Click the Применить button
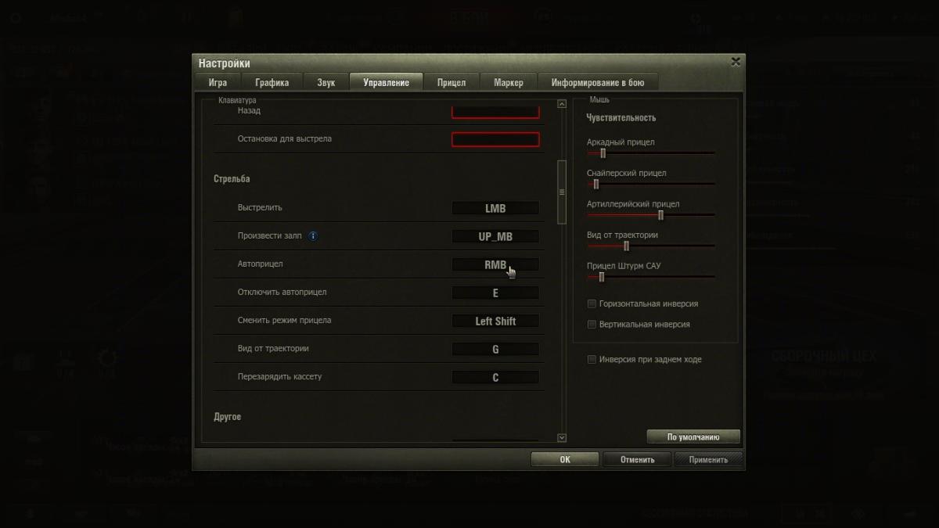939x528 pixels. coord(709,460)
